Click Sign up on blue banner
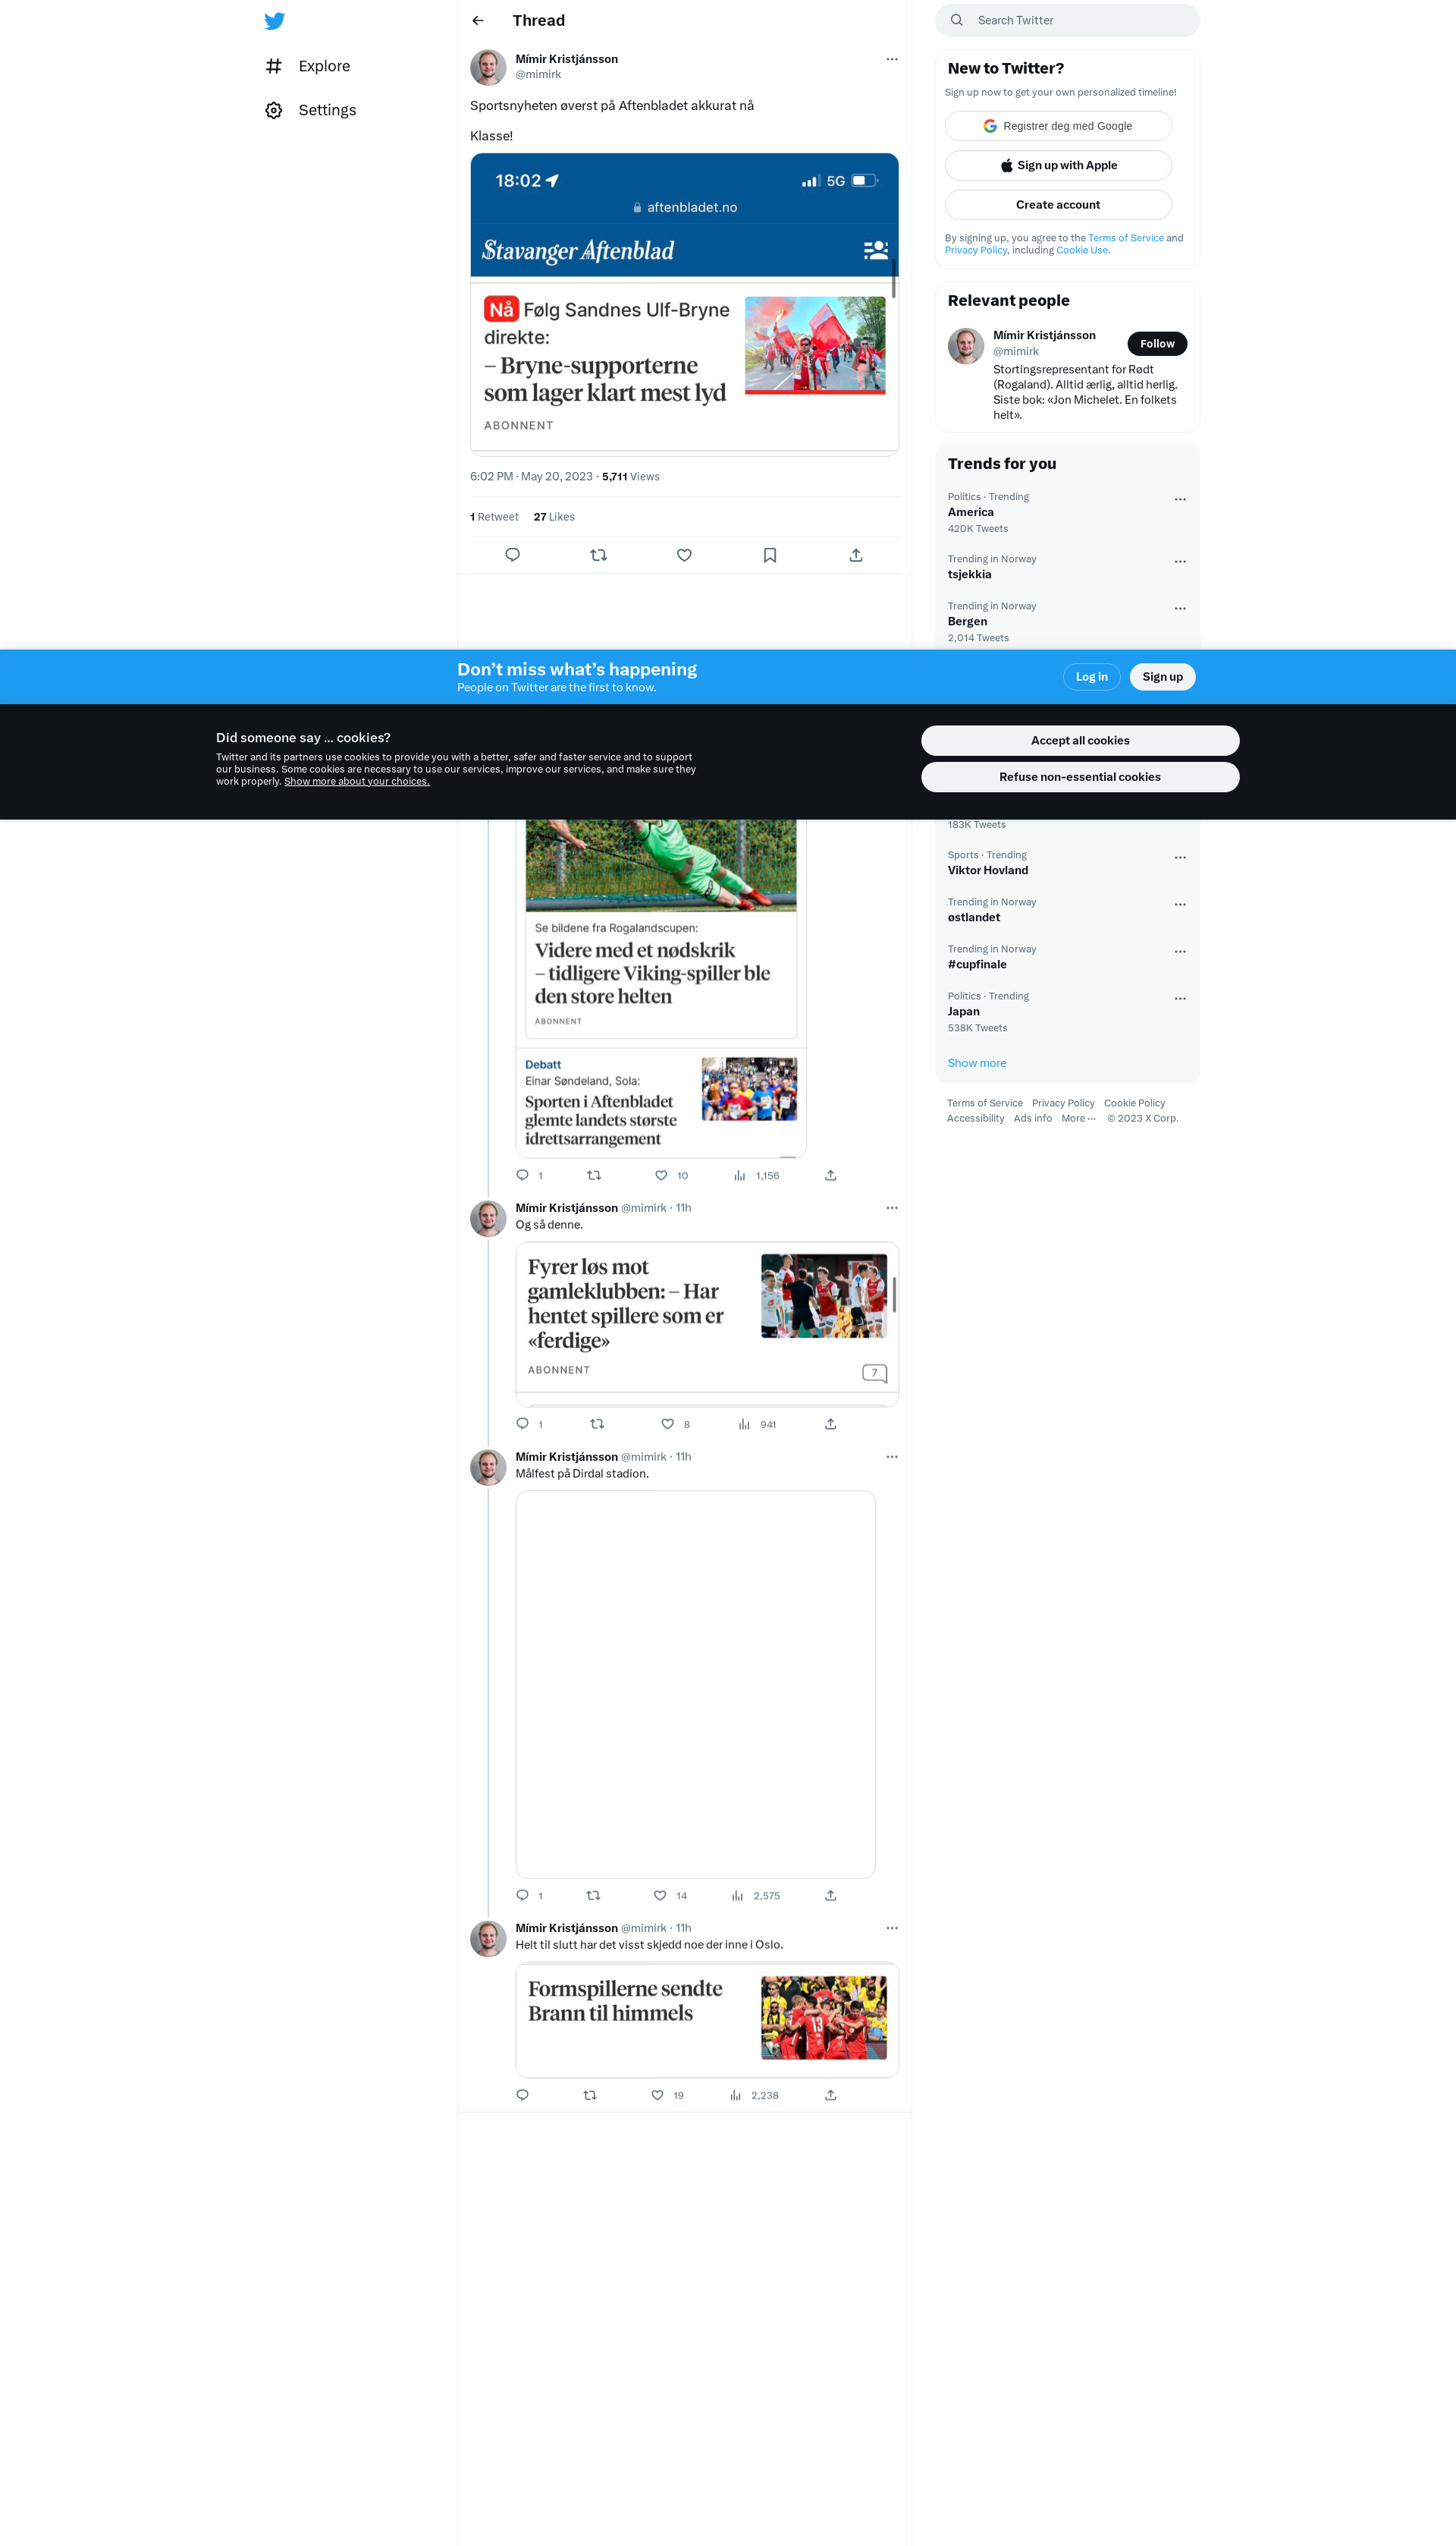This screenshot has width=1456, height=2546. (1162, 677)
